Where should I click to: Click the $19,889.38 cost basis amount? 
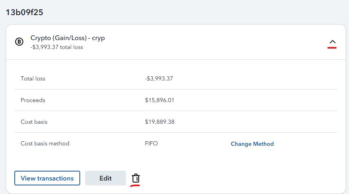pyautogui.click(x=160, y=122)
